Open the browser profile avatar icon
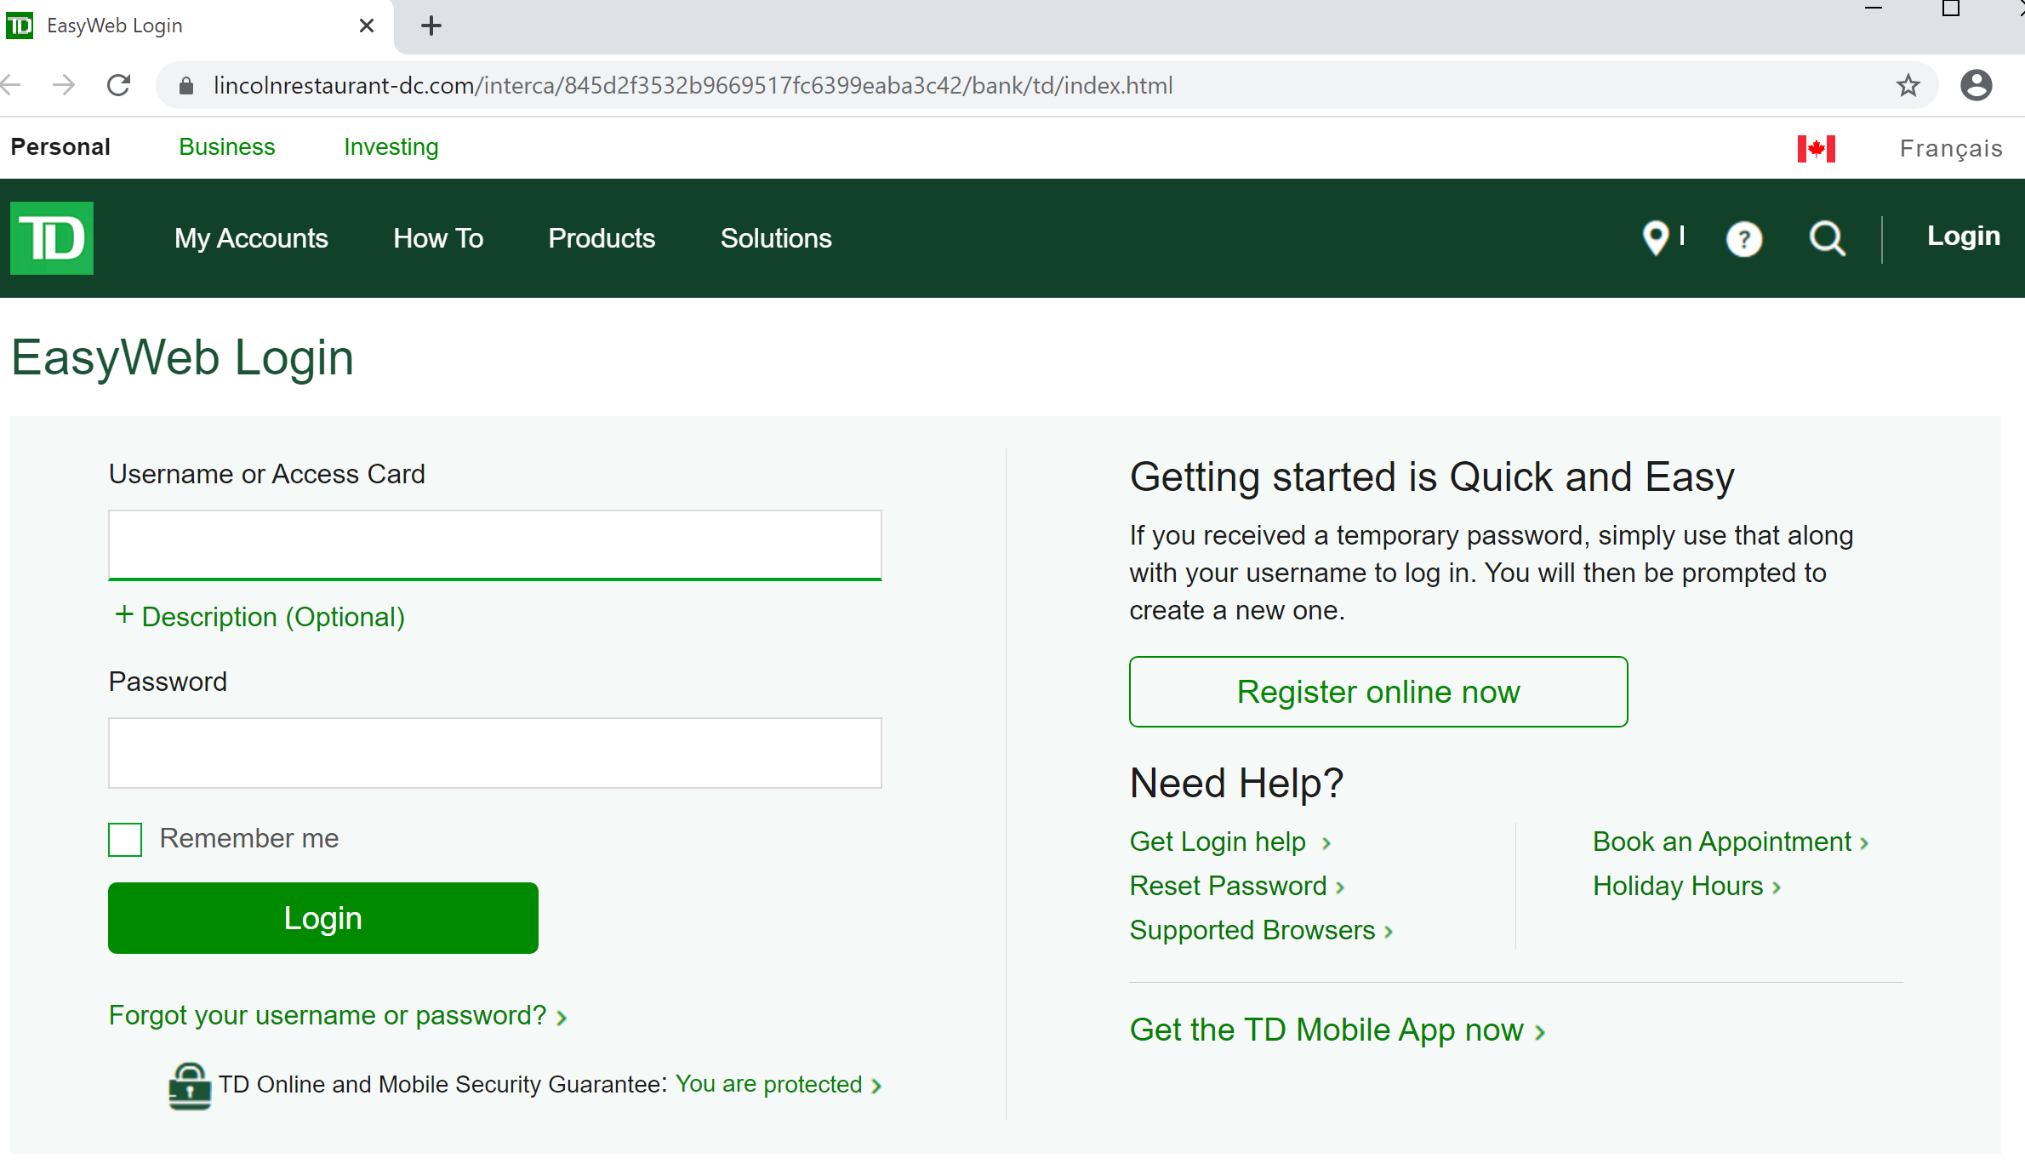 click(x=1976, y=85)
